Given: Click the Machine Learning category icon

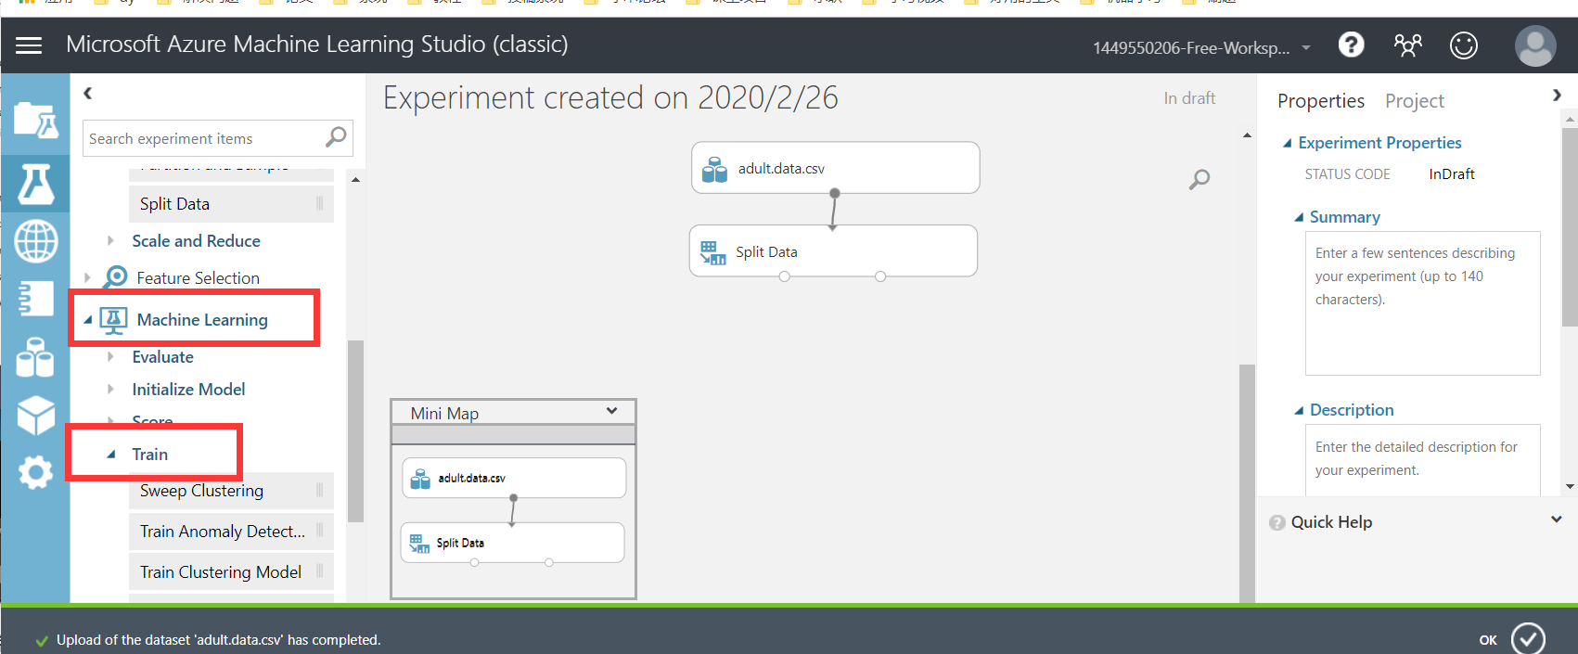Looking at the screenshot, I should coord(113,320).
